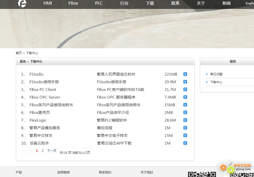Viewport: 254px width, 177px height.
Task: Open the HMI menu
Action: 48,3
